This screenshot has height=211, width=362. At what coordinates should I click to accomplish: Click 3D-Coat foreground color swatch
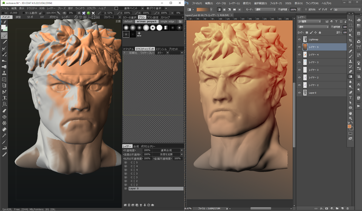tap(4, 28)
